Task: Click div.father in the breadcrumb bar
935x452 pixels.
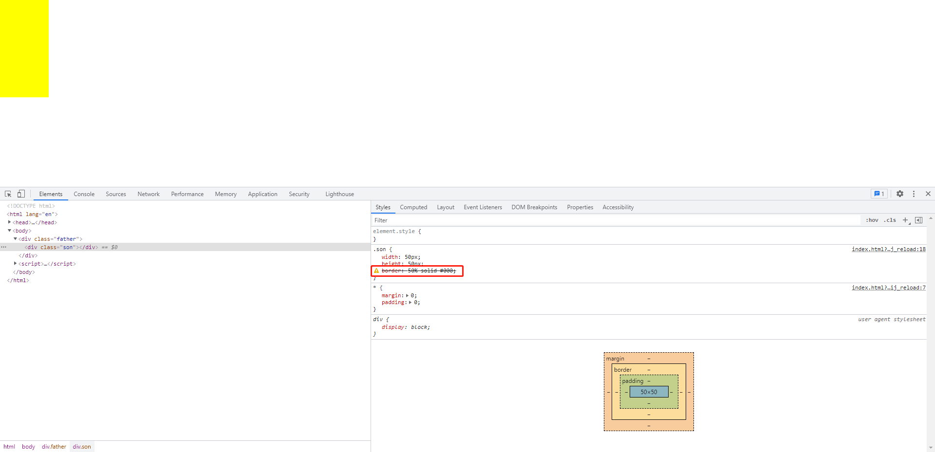Action: (54, 447)
